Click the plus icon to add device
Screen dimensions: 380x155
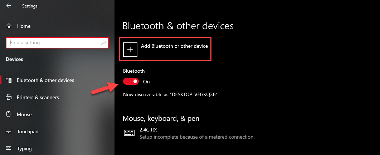[130, 50]
